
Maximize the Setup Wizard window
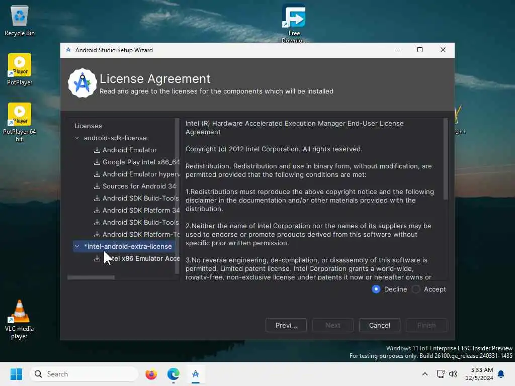420,50
